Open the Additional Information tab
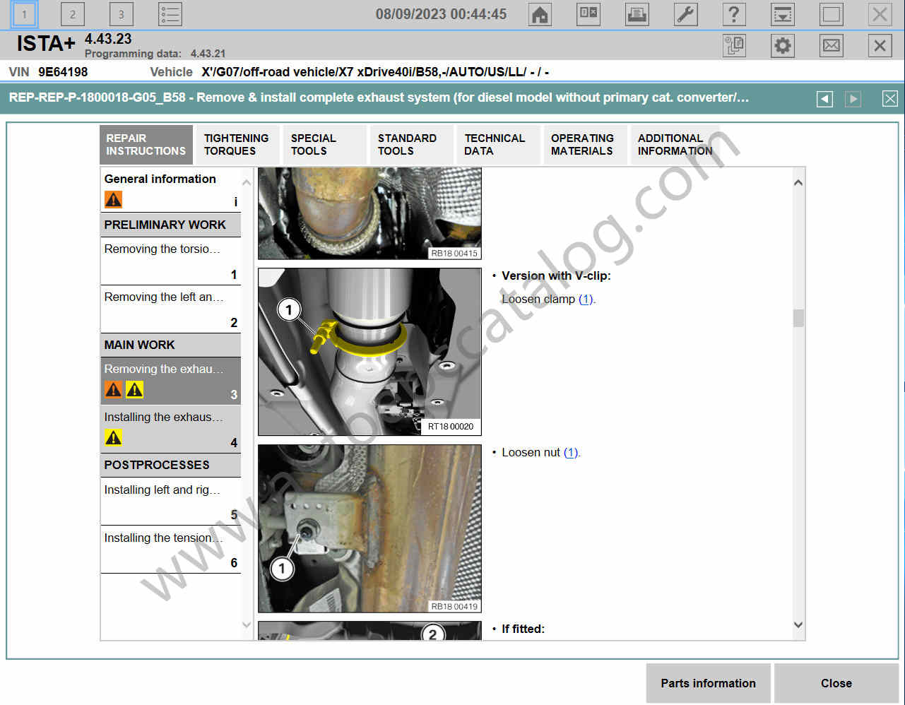Viewport: 905px width, 705px height. click(675, 145)
